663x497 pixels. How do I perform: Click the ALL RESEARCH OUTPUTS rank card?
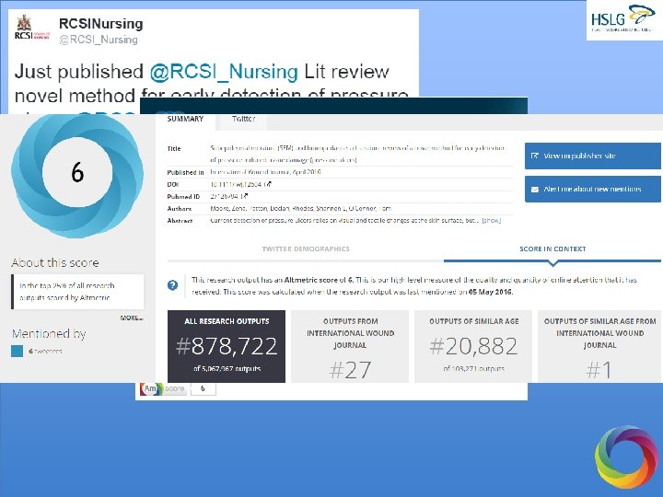point(227,347)
